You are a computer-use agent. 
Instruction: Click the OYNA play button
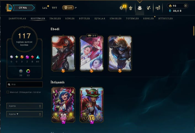[23, 8]
